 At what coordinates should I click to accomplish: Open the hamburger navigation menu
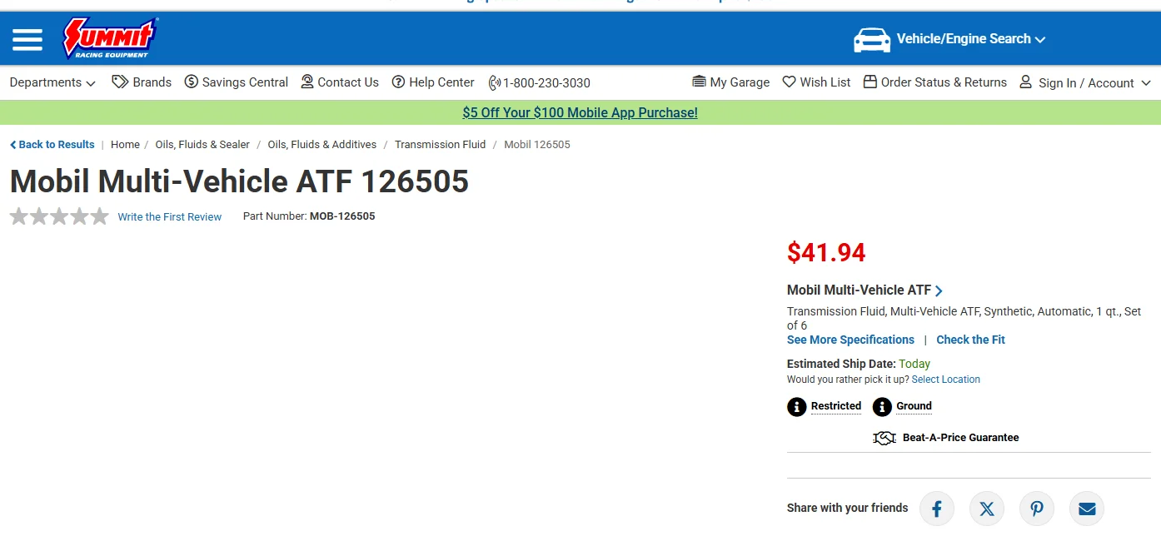click(x=27, y=39)
